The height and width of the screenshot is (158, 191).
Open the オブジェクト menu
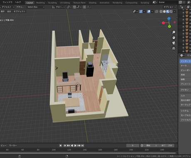[20, 12]
